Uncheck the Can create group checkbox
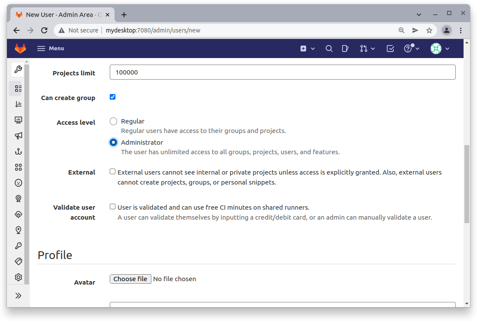Viewport: 477px width, 321px height. pyautogui.click(x=112, y=97)
